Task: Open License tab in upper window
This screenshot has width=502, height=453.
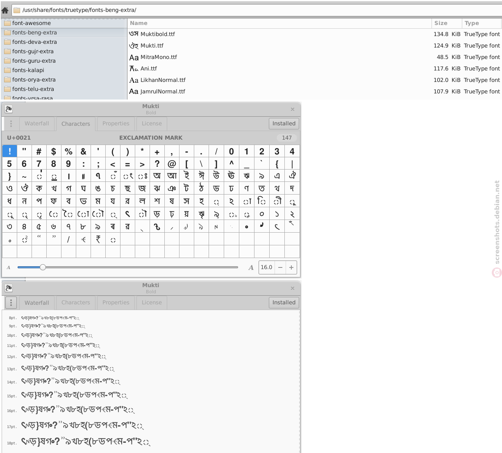Action: coord(152,123)
